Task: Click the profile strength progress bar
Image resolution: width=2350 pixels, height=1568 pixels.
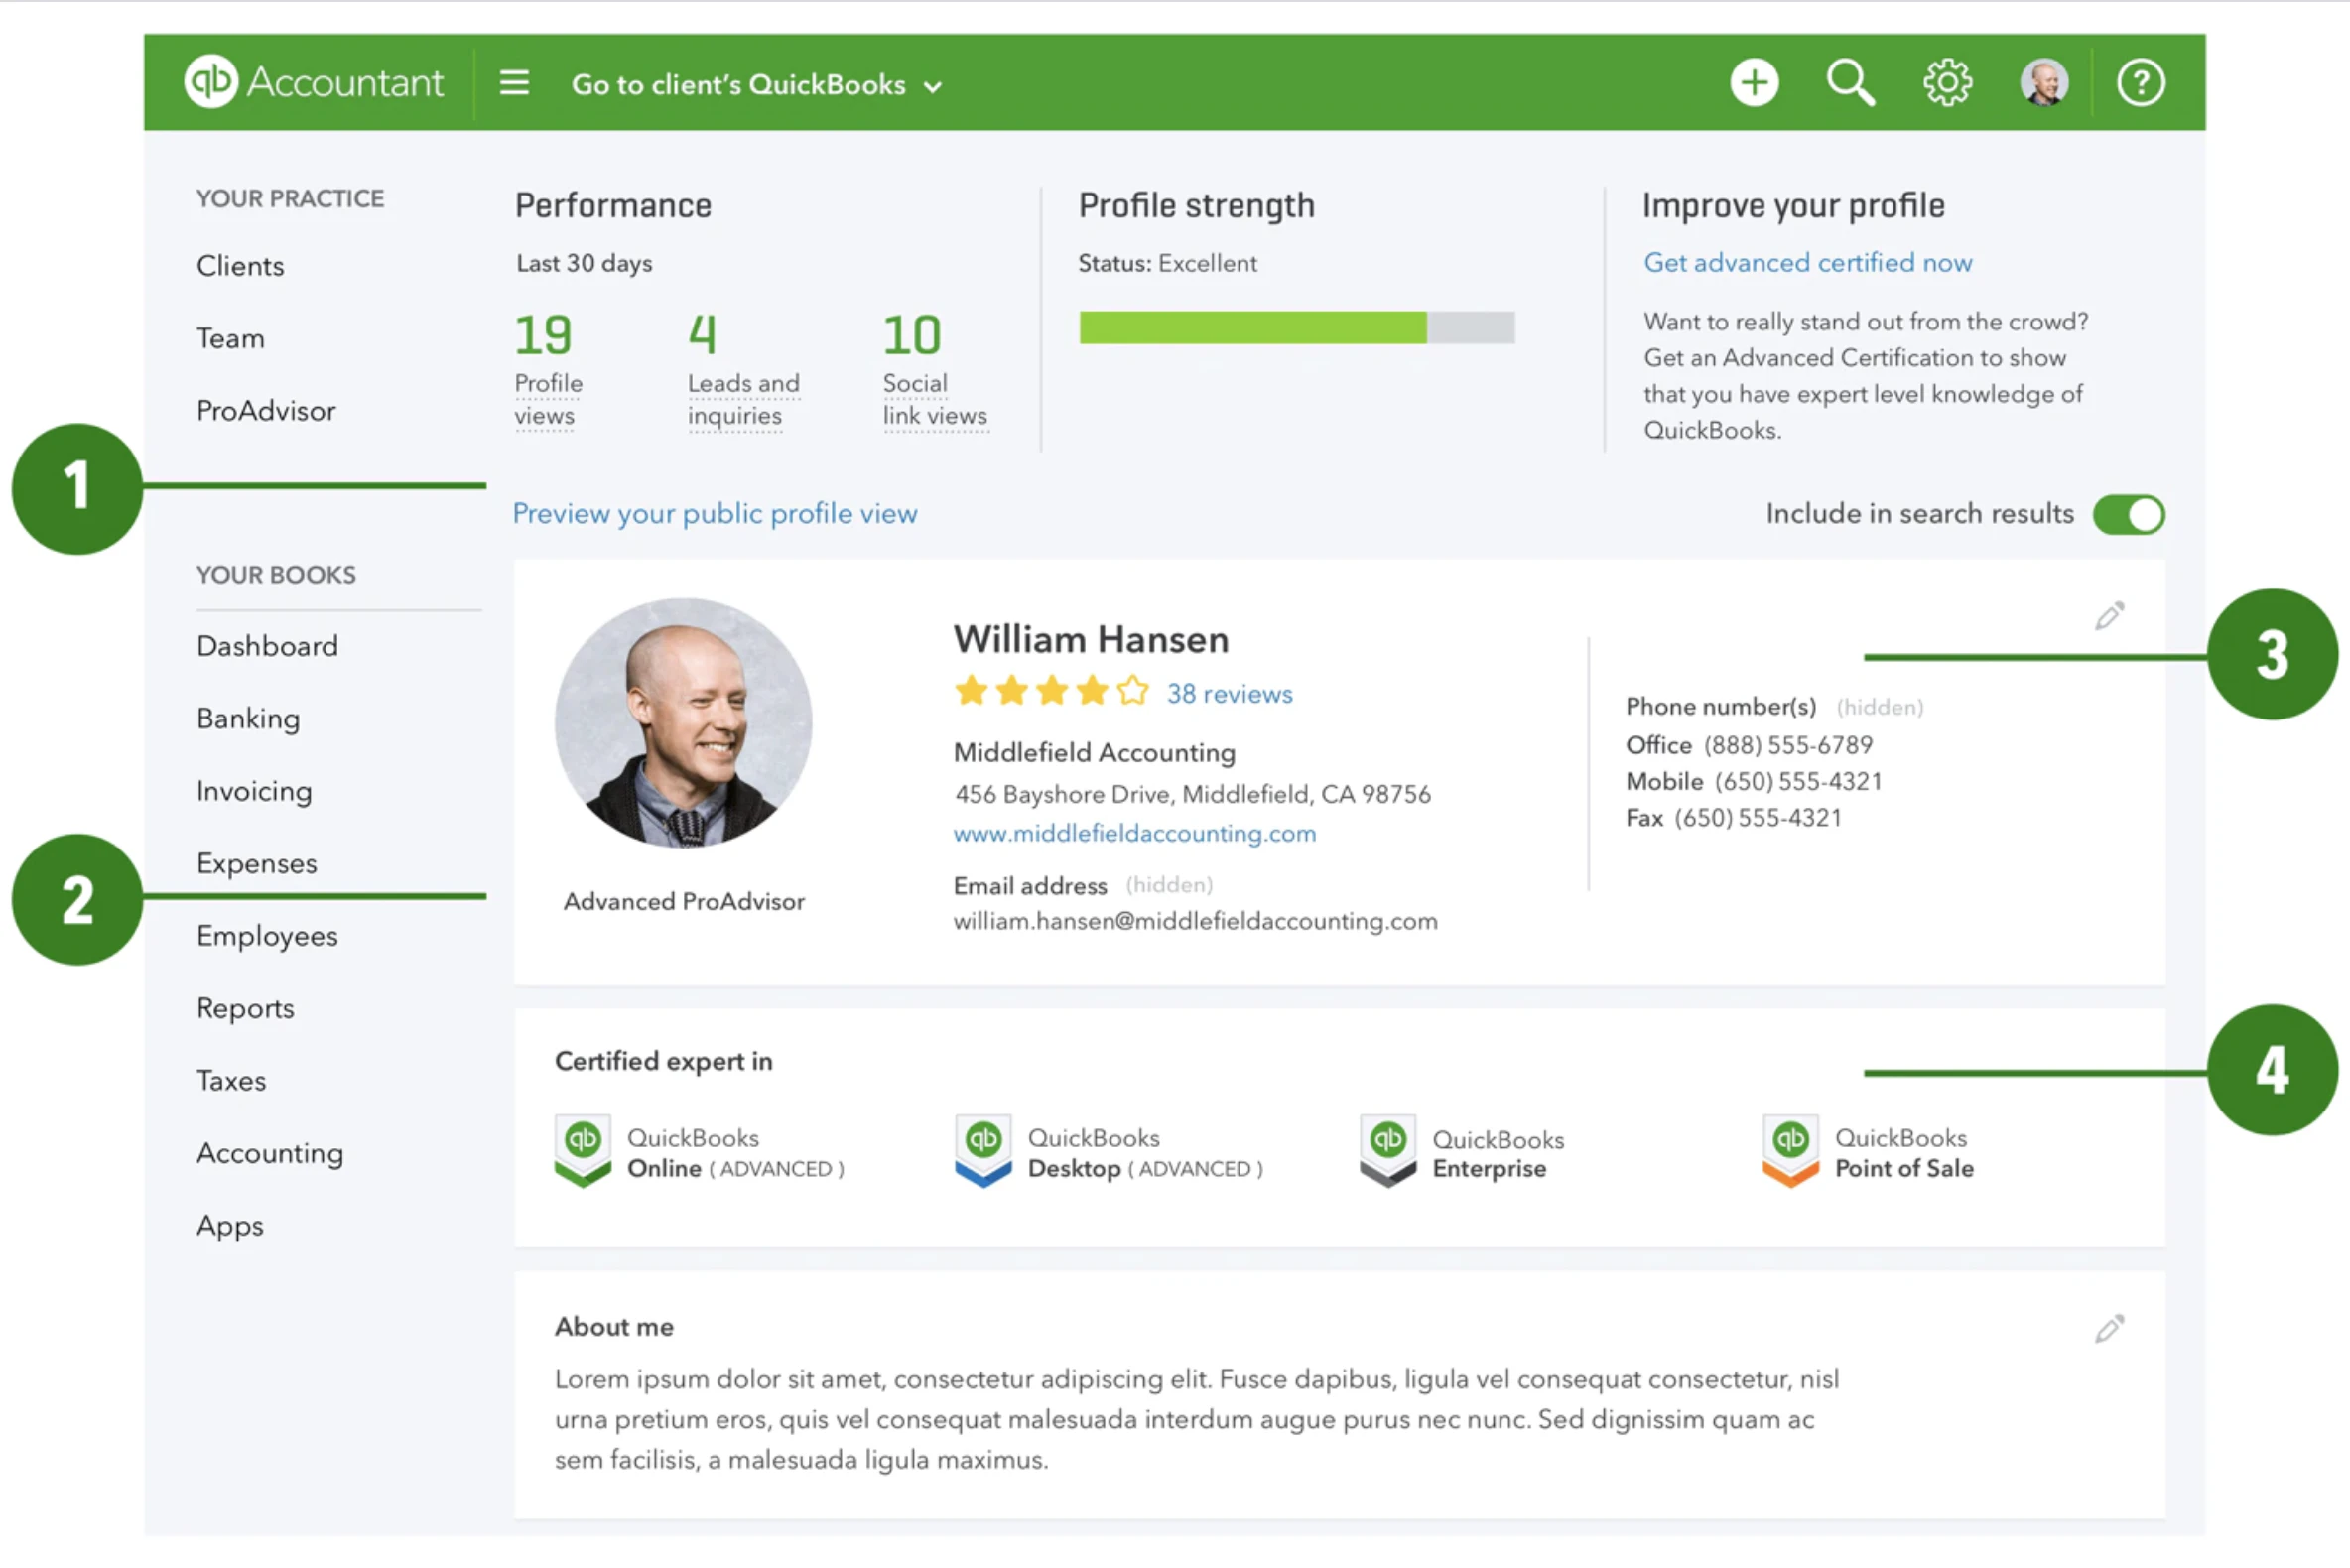Action: (1297, 328)
